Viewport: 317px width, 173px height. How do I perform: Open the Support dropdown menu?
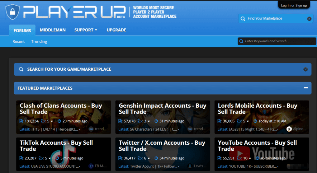[86, 30]
